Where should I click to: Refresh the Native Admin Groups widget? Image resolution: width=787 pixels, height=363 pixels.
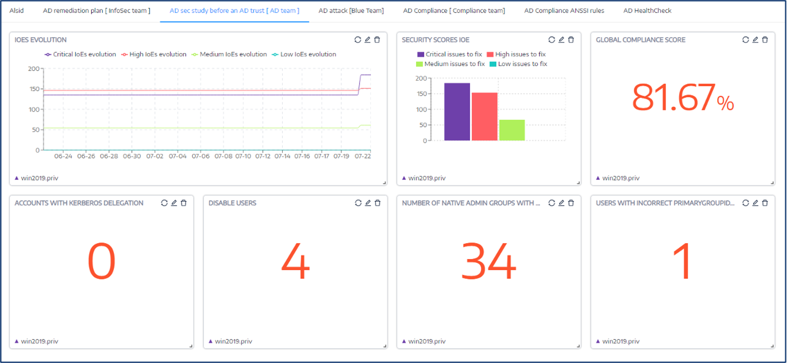[552, 203]
